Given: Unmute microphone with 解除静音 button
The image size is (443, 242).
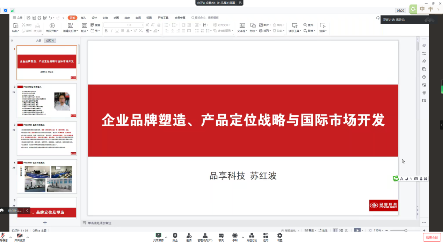Looking at the screenshot, I should tap(3, 236).
